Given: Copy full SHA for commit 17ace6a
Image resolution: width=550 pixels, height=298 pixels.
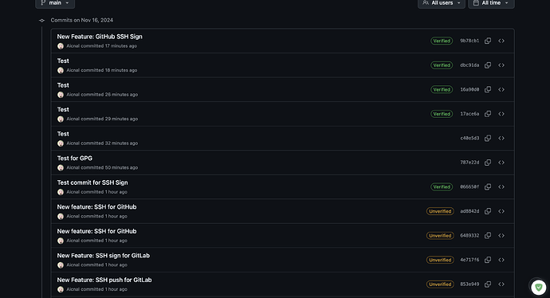Looking at the screenshot, I should tap(488, 114).
